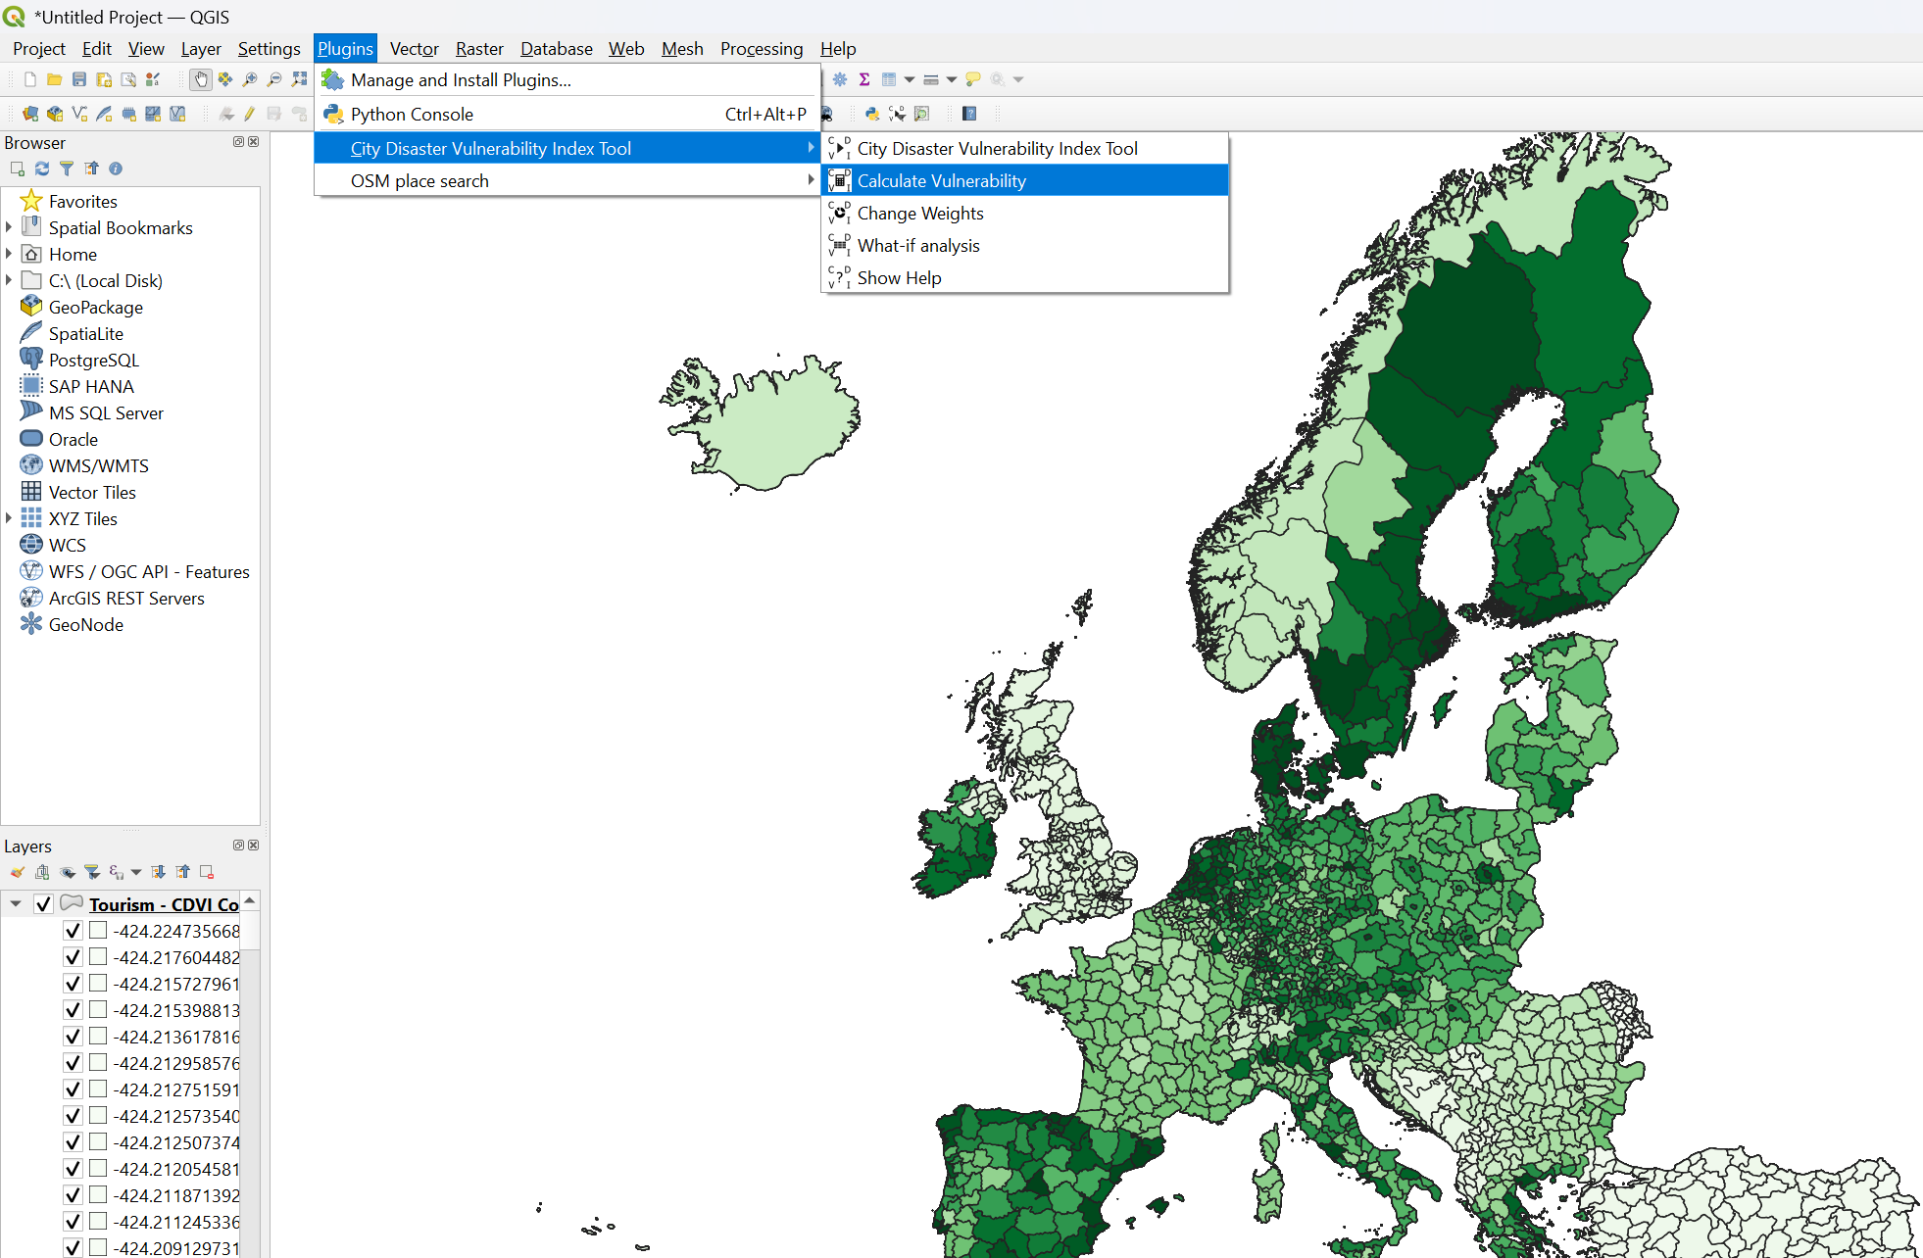The height and width of the screenshot is (1258, 1923).
Task: Click the Help Contents book icon
Action: coord(969,114)
